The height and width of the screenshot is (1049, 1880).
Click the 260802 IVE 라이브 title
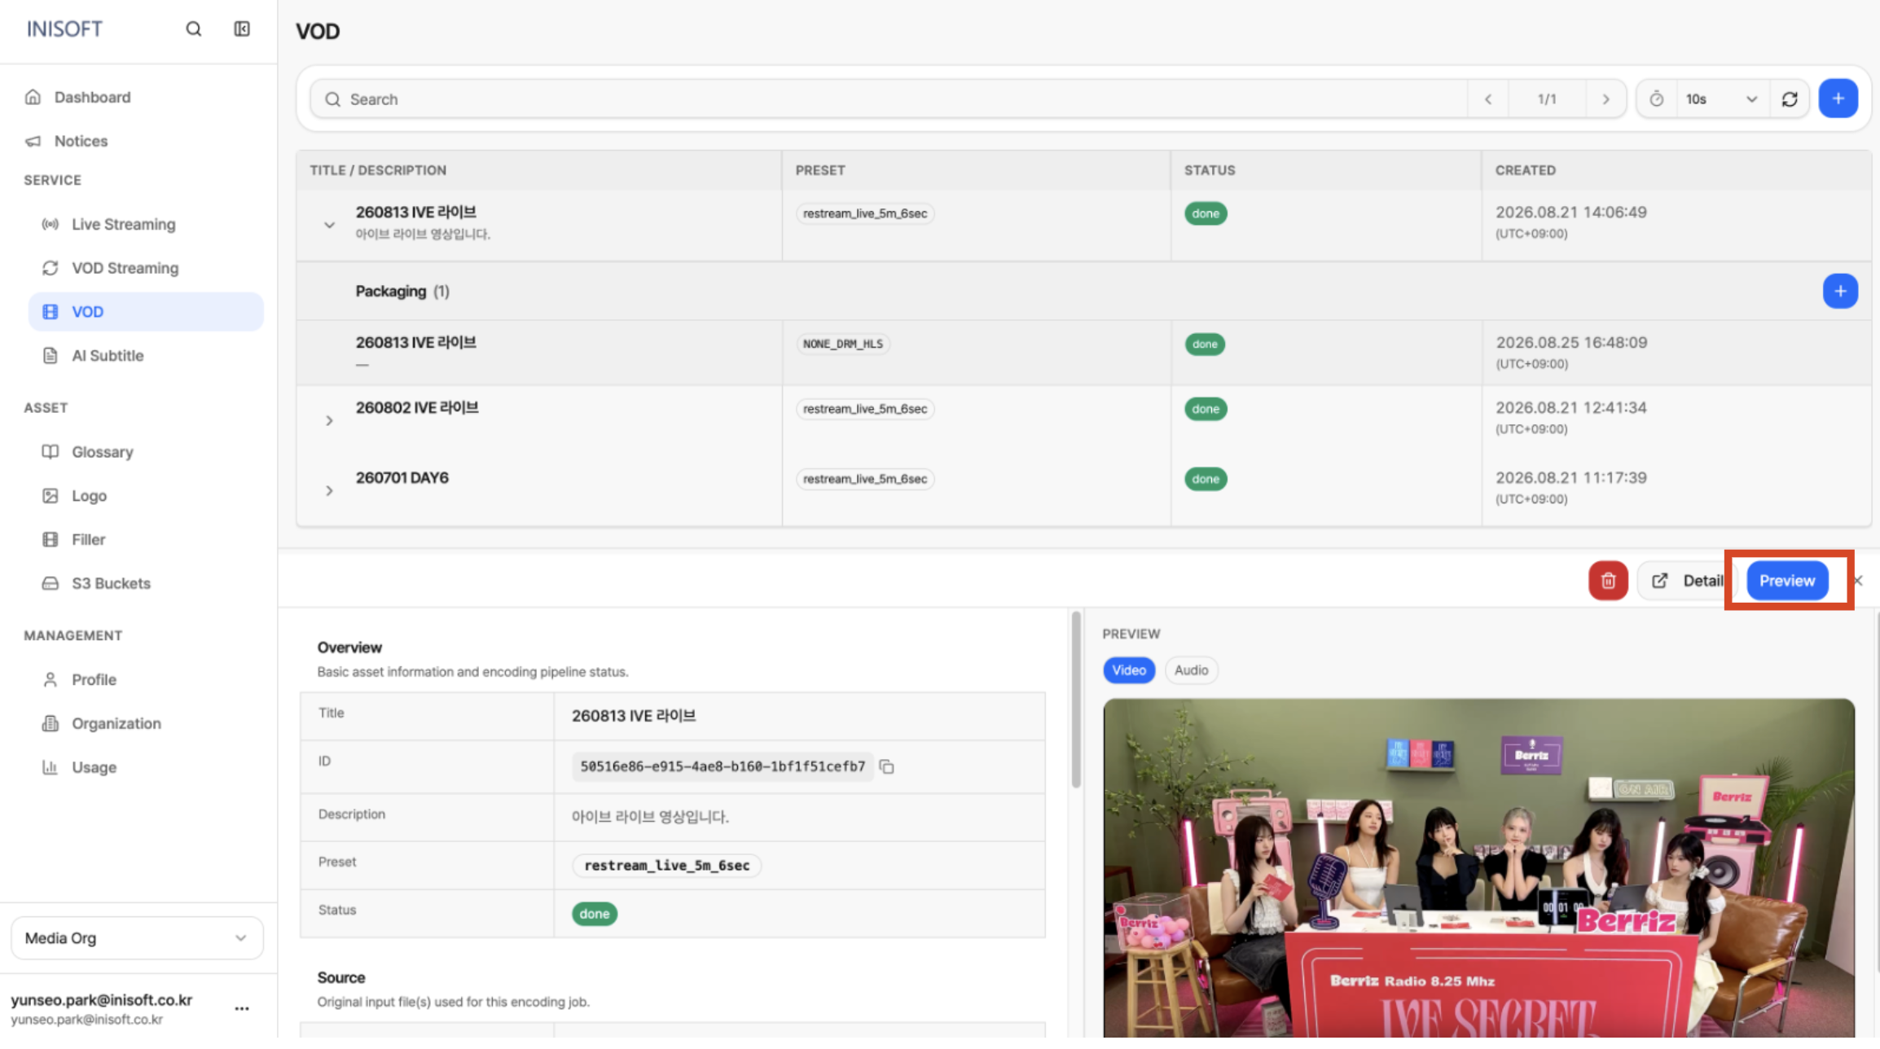pyautogui.click(x=417, y=408)
